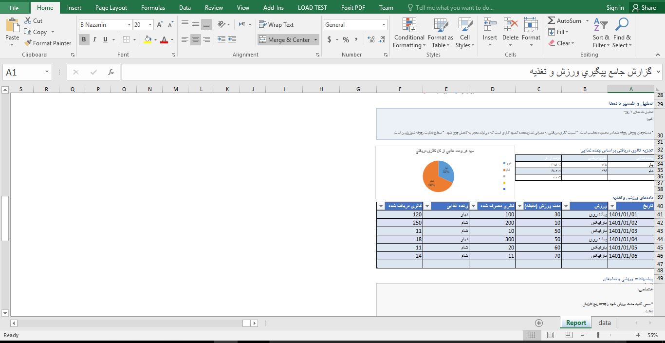Switch to the Formulas tab
Viewport: 665px width, 343px height.
(153, 8)
